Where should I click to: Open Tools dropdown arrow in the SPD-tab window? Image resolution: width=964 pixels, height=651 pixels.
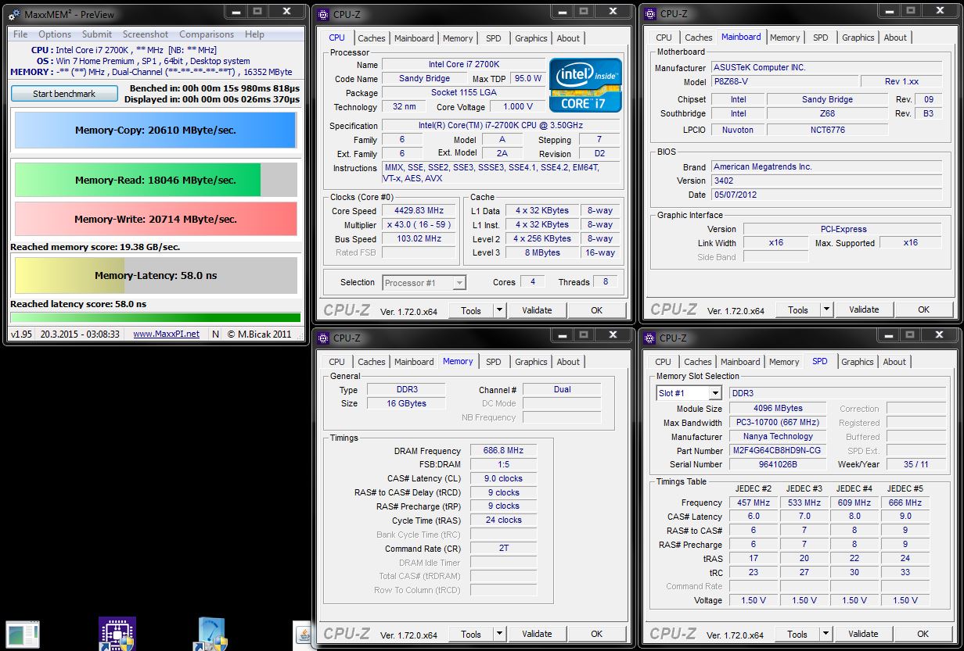(826, 634)
